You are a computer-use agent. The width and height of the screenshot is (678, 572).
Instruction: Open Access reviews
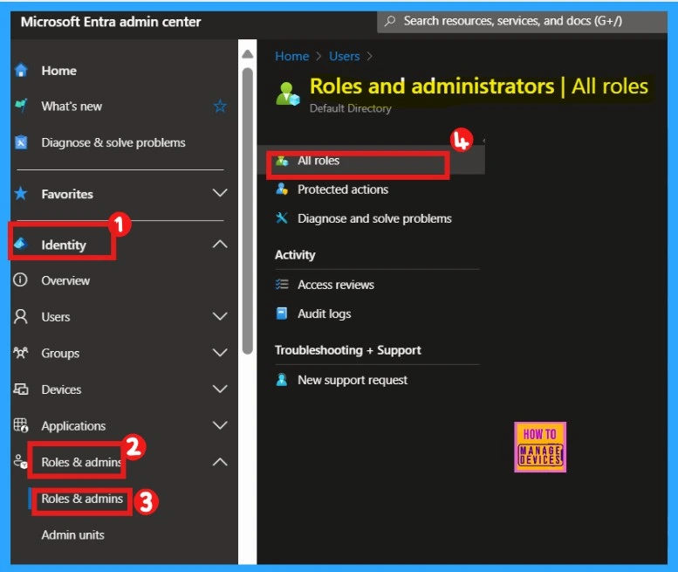336,285
